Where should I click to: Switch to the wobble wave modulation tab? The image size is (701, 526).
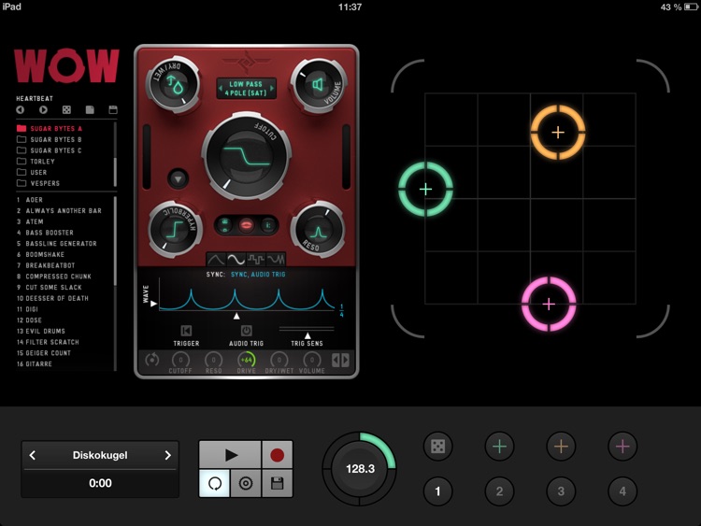click(x=276, y=259)
